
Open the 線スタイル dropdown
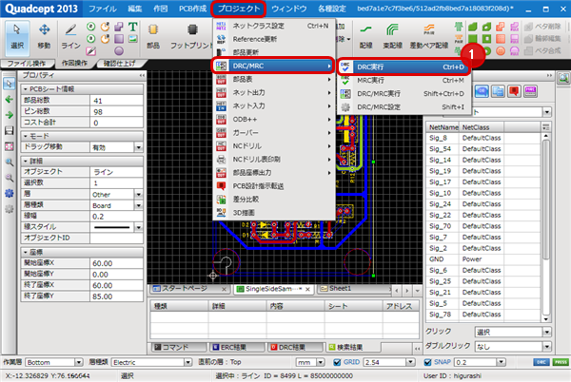coord(138,227)
